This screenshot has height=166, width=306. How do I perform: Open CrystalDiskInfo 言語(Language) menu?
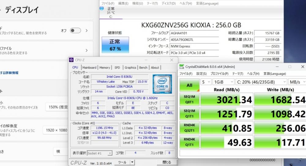pyautogui.click(x=207, y=3)
